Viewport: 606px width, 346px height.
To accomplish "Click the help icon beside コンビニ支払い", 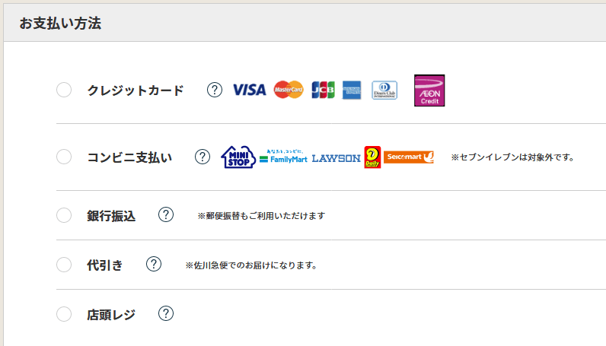I will [x=203, y=157].
